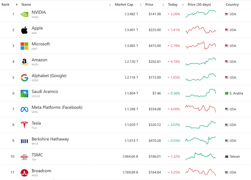The image size is (251, 180).
Task: Sort table by Price column header
Action: click(x=149, y=4)
